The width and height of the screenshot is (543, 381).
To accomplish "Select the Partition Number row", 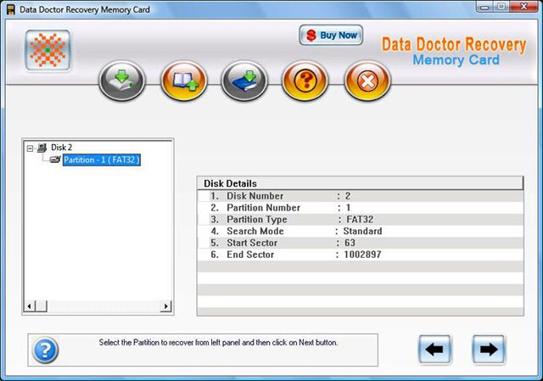I will point(360,208).
